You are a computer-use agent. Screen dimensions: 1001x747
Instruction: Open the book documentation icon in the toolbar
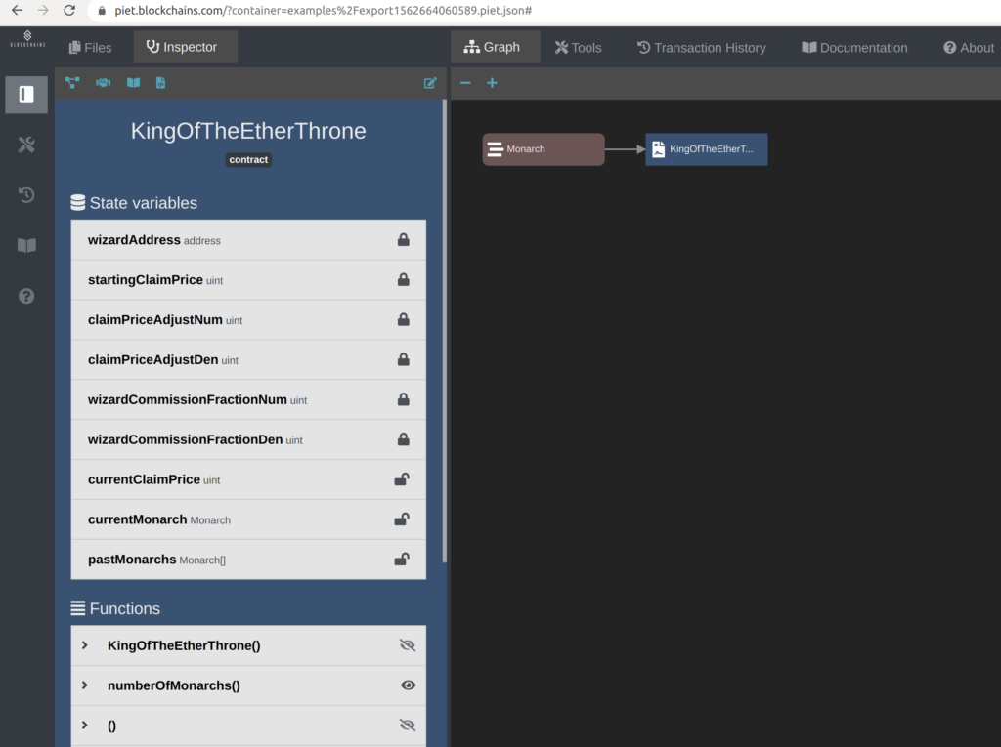pos(132,83)
